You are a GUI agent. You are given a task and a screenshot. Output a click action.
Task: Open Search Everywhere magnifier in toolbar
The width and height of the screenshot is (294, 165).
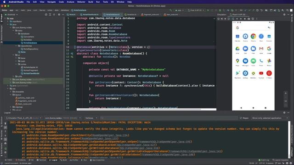(x=288, y=10)
